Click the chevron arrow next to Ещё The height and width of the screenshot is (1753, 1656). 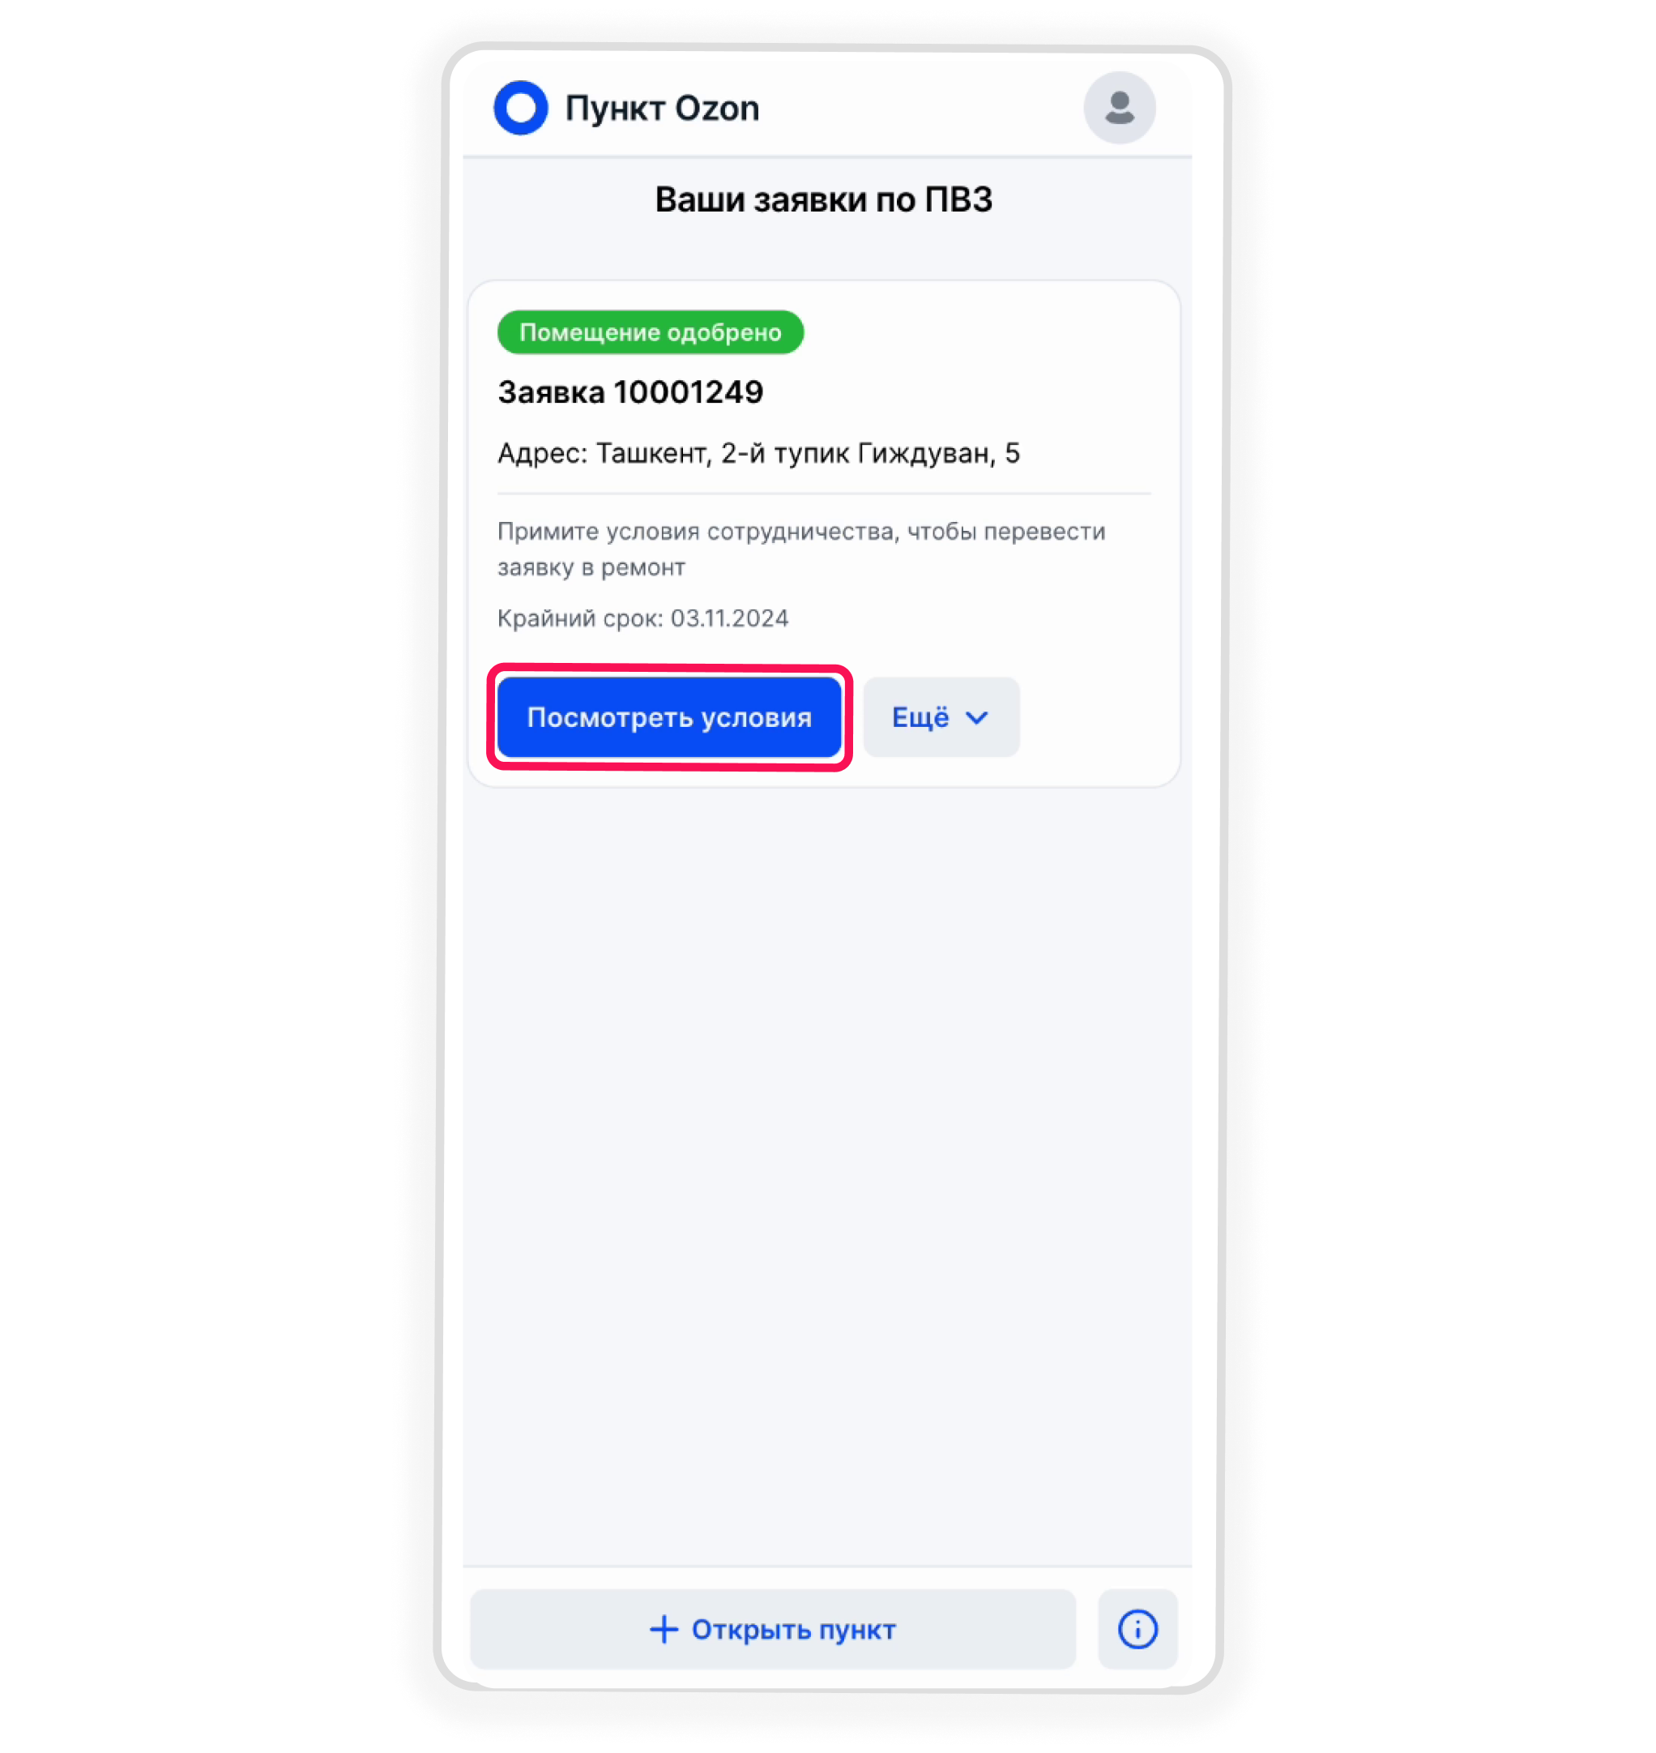point(976,717)
